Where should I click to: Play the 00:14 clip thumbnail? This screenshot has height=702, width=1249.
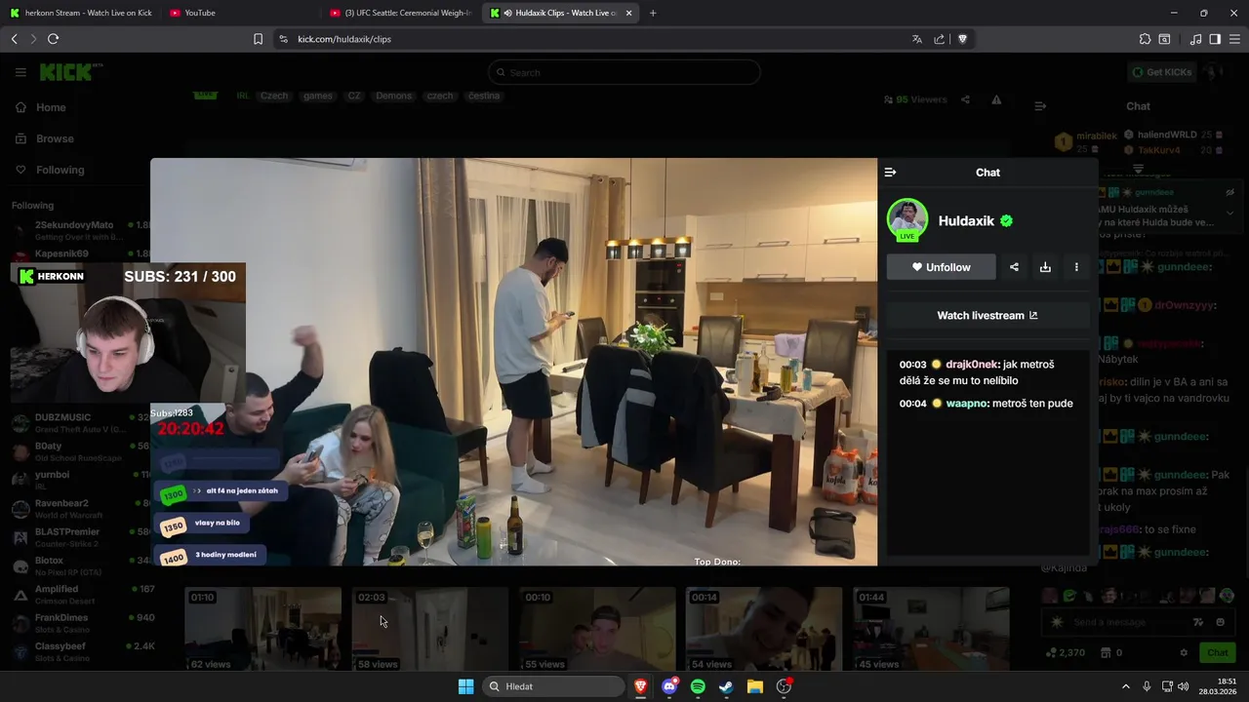(x=764, y=629)
